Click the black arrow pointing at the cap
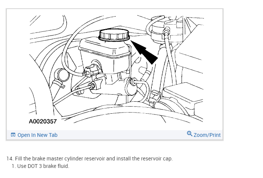This screenshot has width=263, height=178. [x=144, y=52]
